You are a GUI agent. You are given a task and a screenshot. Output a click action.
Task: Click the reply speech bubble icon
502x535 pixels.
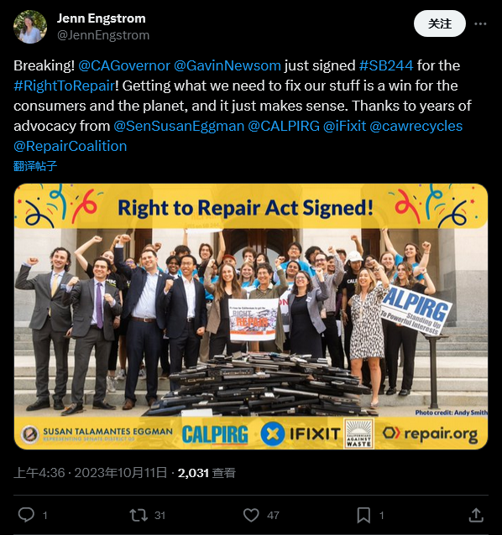[26, 515]
